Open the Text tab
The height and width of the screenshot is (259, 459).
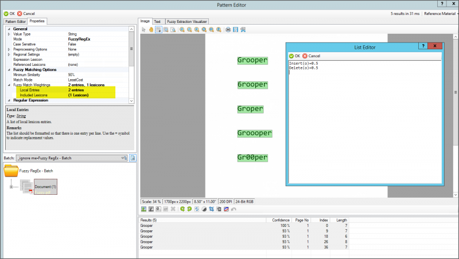click(x=157, y=21)
